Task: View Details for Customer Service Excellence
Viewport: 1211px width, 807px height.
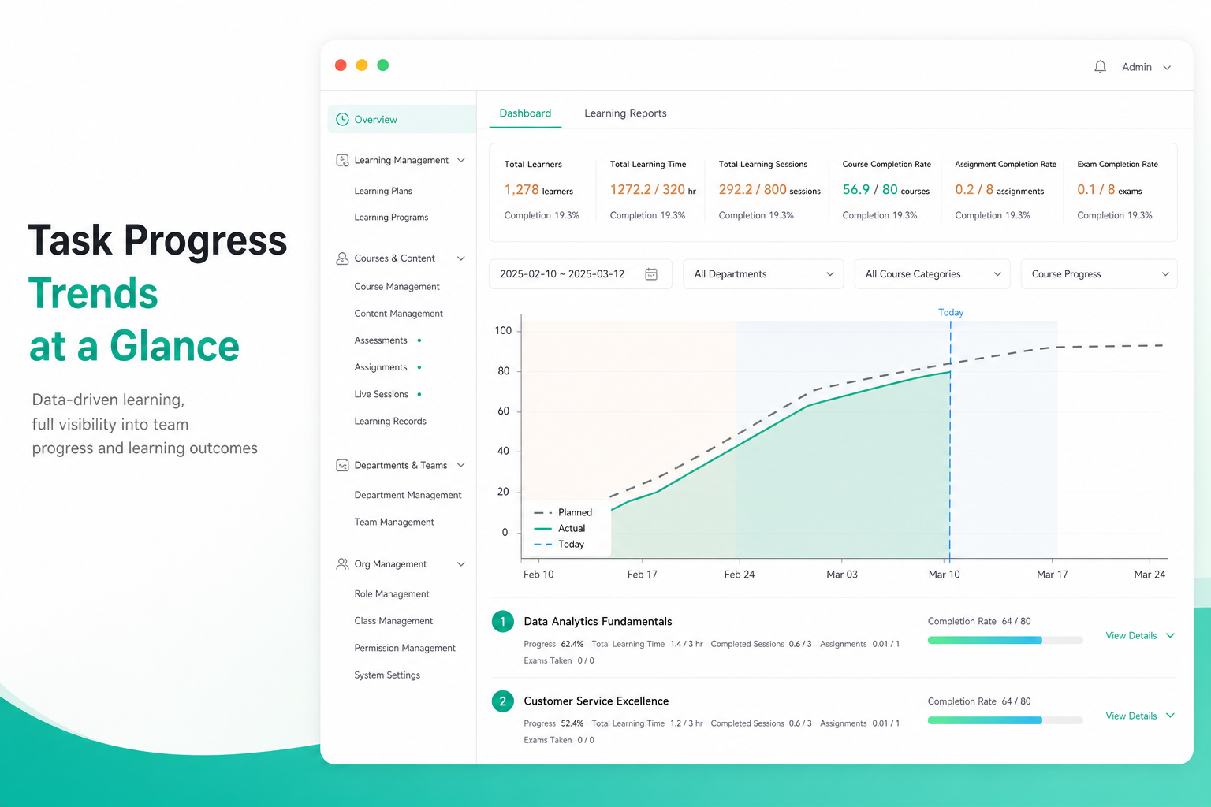Action: [x=1140, y=716]
